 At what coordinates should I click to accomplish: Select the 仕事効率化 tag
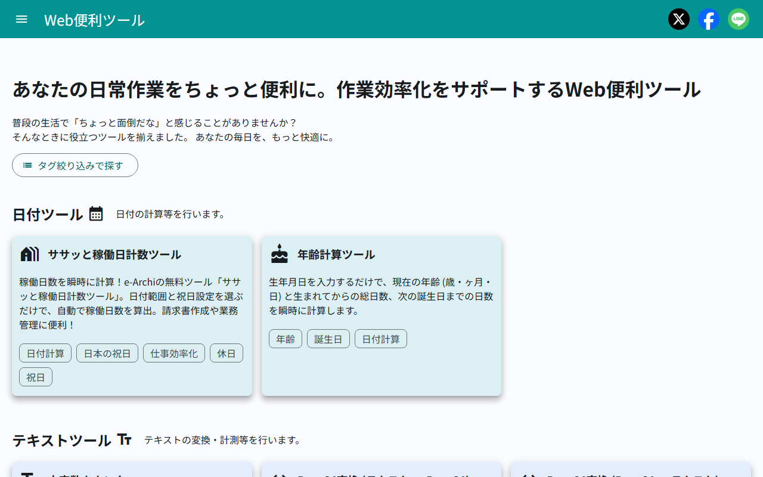pyautogui.click(x=173, y=352)
